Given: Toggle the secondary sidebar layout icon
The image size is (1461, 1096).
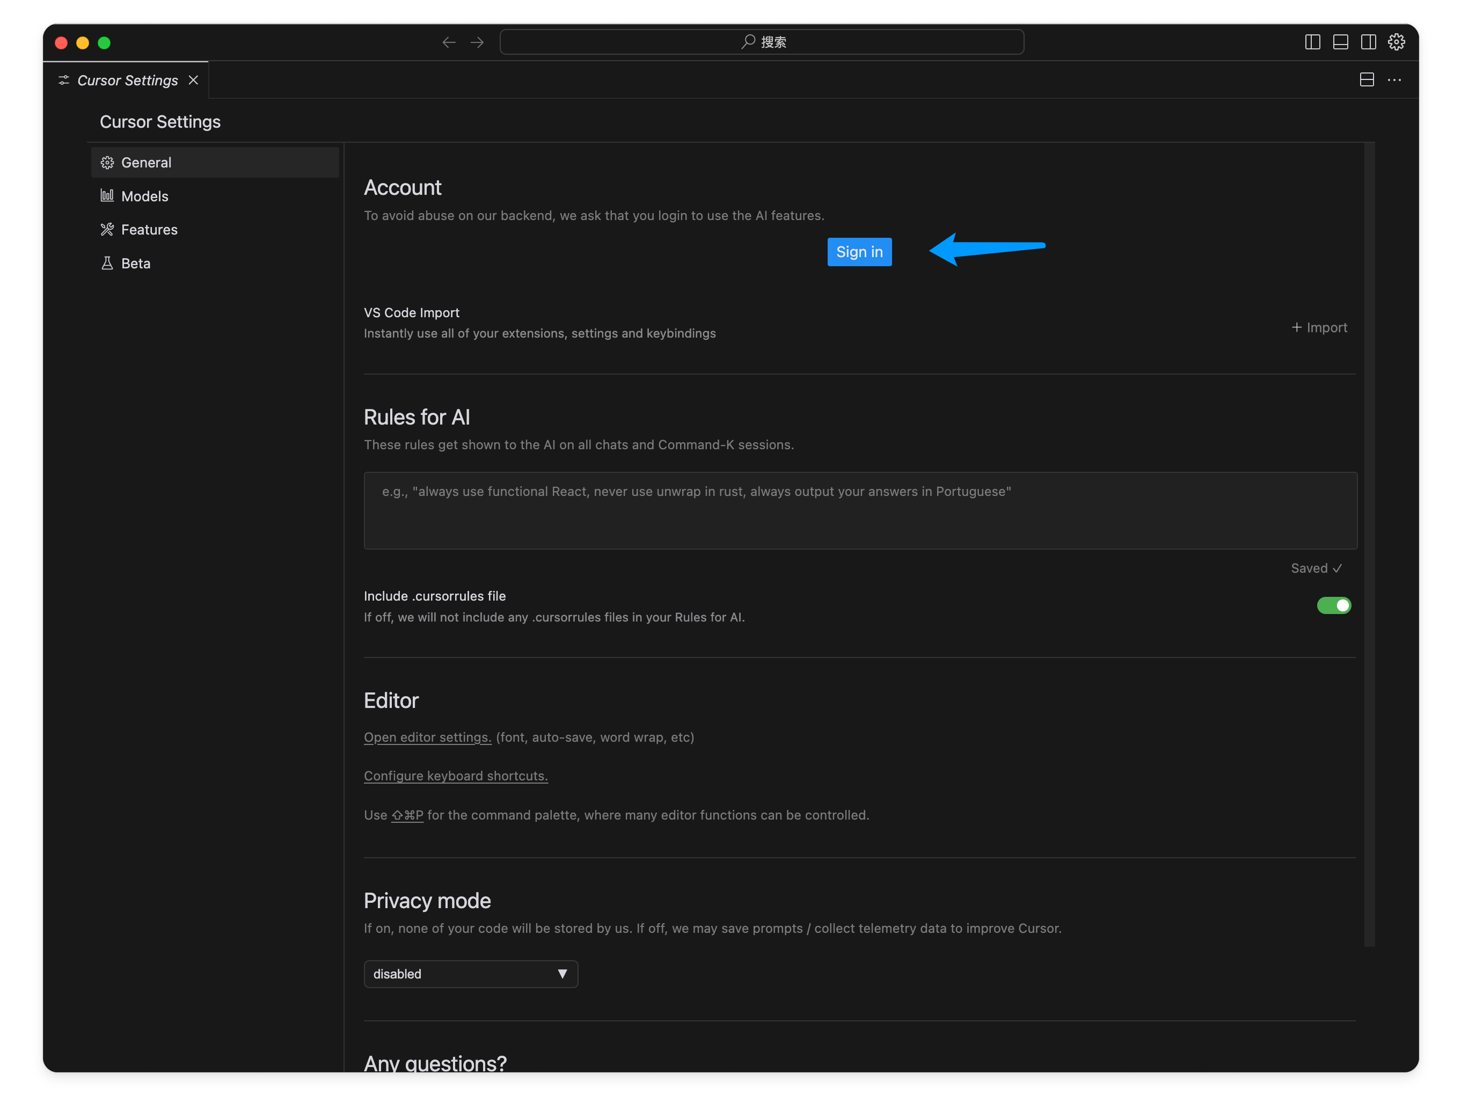Looking at the screenshot, I should [1368, 42].
